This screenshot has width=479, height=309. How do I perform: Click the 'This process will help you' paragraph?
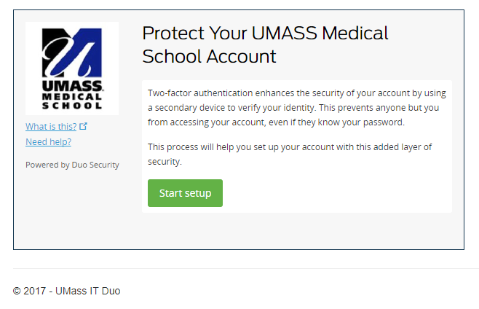[289, 154]
